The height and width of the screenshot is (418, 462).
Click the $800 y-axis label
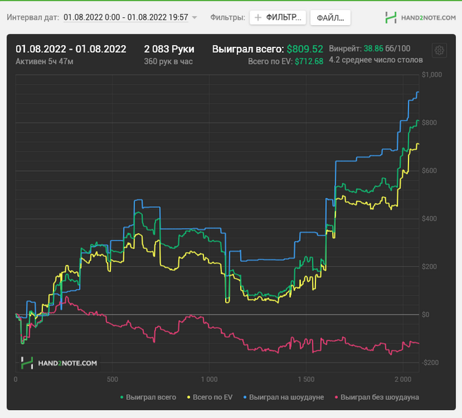tap(429, 123)
